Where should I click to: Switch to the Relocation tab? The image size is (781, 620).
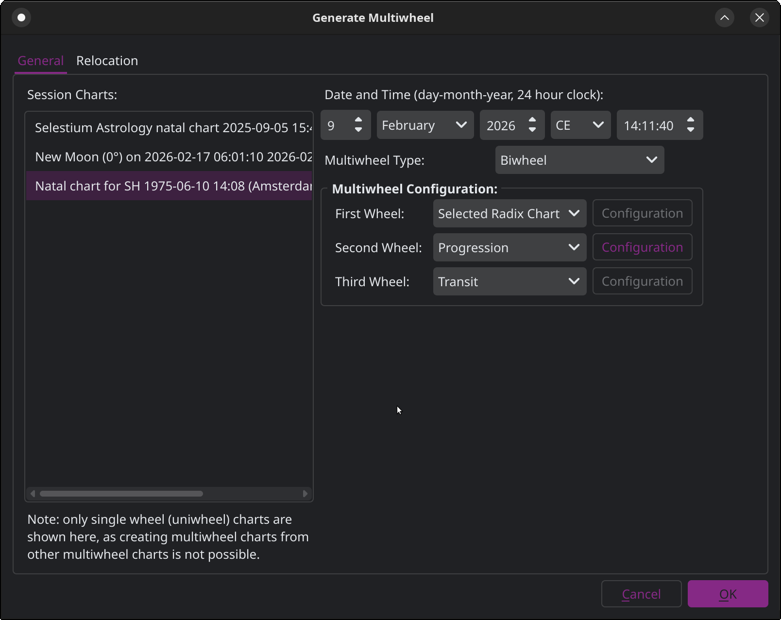[107, 61]
